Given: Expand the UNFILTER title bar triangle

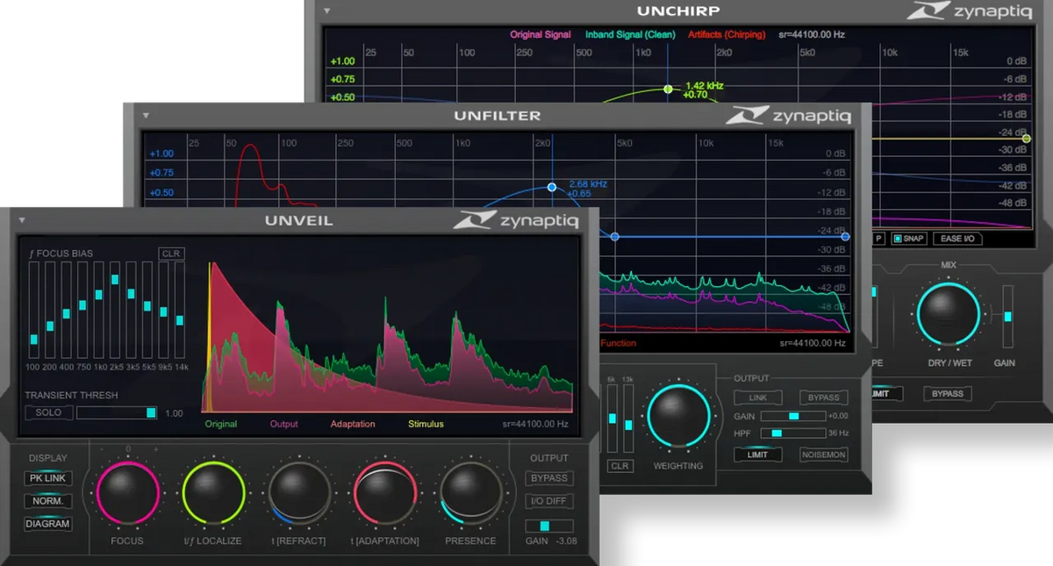Looking at the screenshot, I should coord(146,115).
